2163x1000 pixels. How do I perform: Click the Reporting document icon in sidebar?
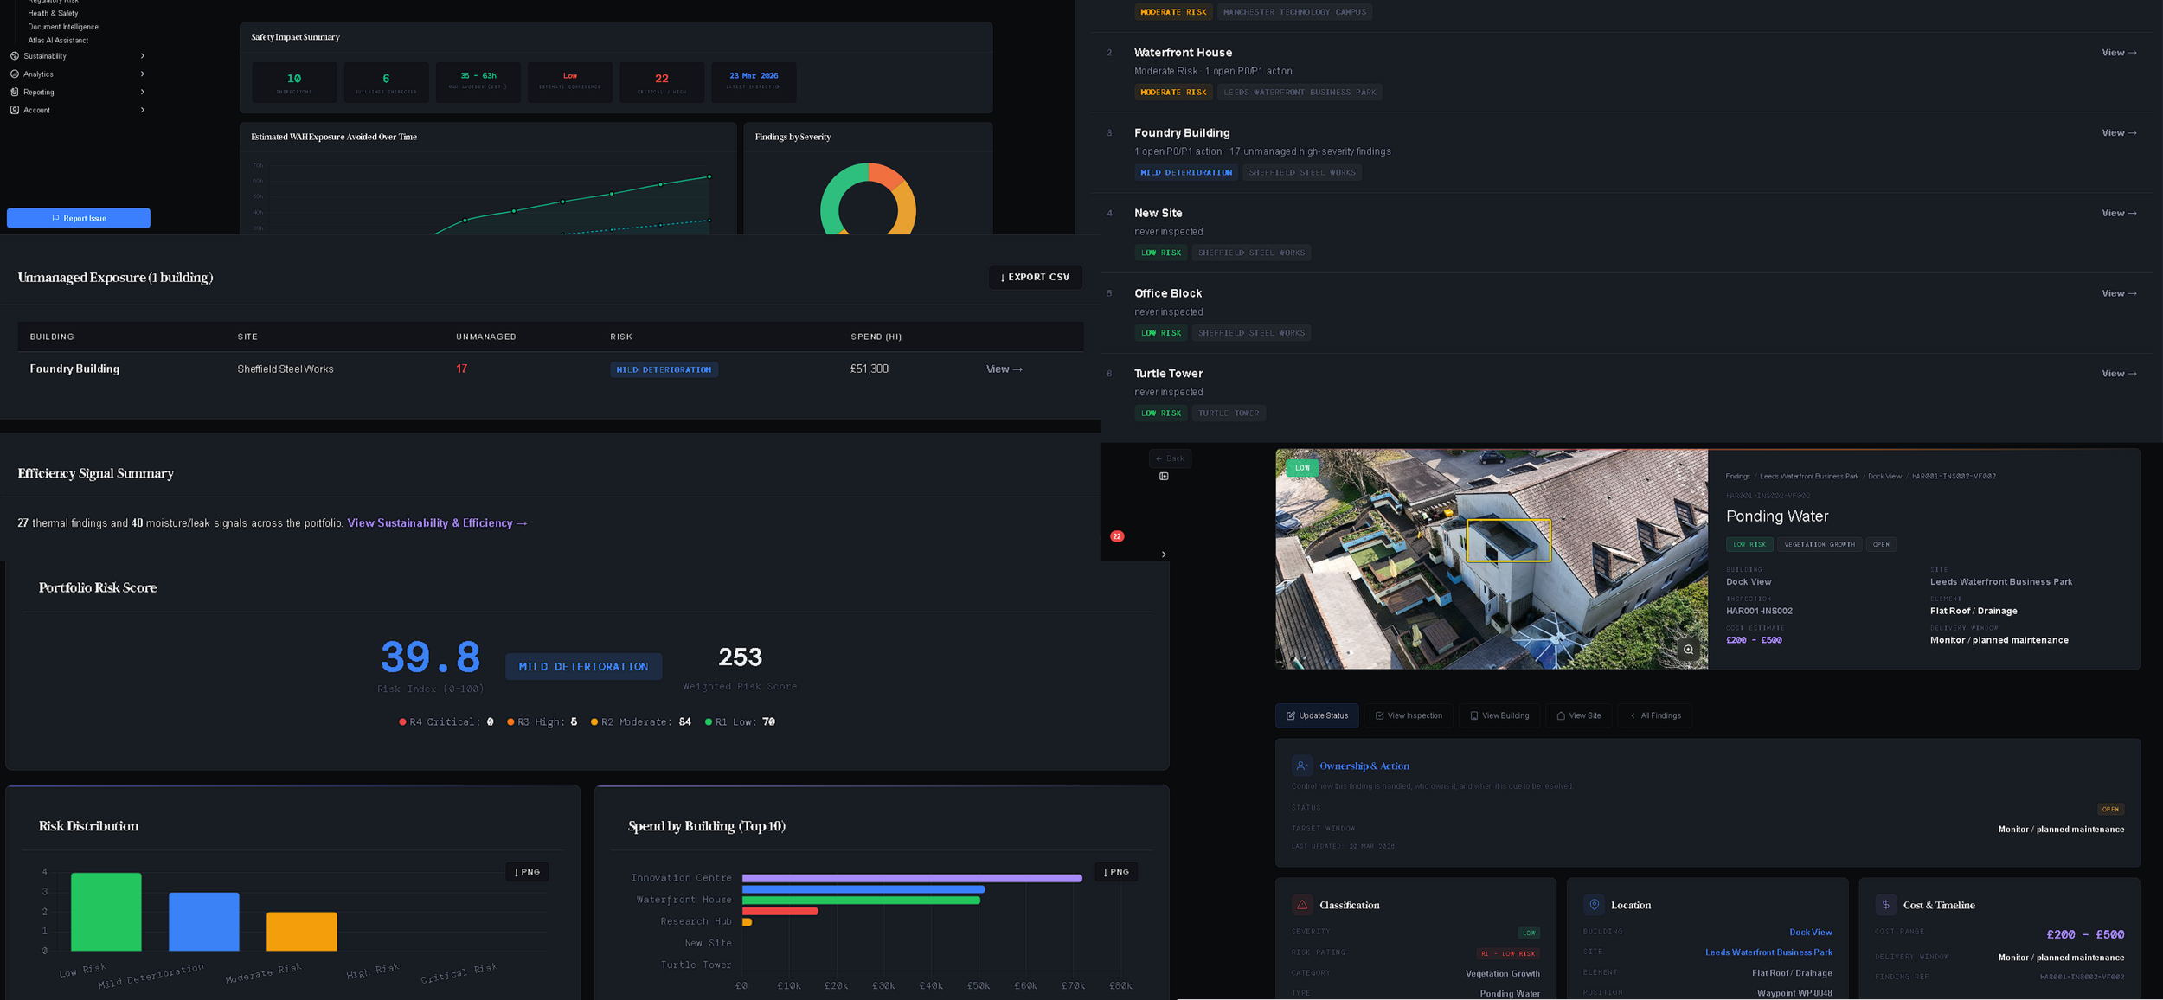tap(15, 92)
